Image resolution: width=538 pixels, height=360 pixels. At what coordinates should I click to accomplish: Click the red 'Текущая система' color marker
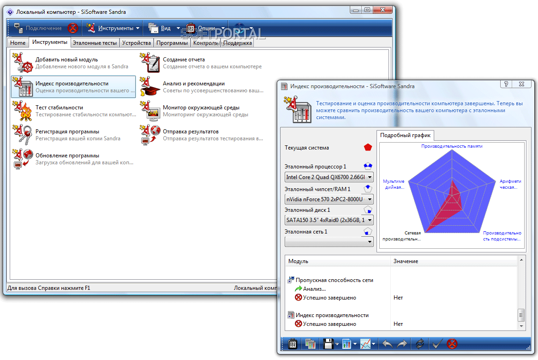click(368, 148)
